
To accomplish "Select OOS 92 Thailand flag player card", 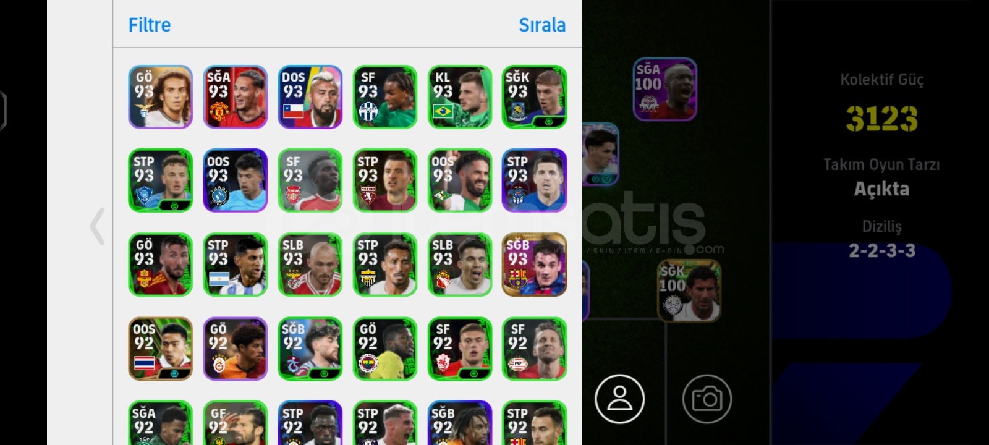I will [x=160, y=349].
